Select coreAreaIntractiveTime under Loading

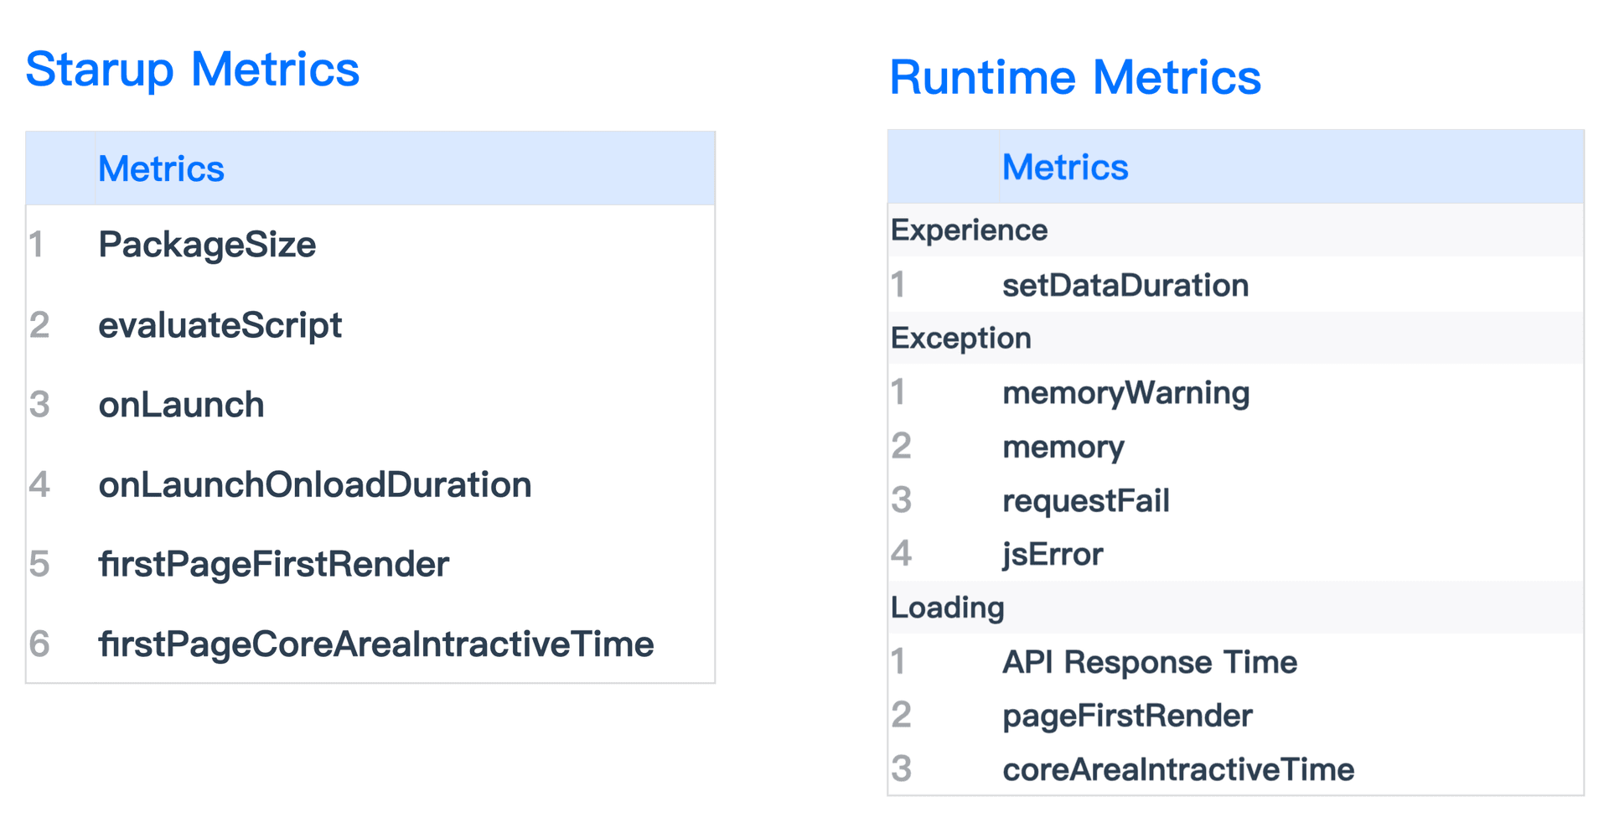1177,769
